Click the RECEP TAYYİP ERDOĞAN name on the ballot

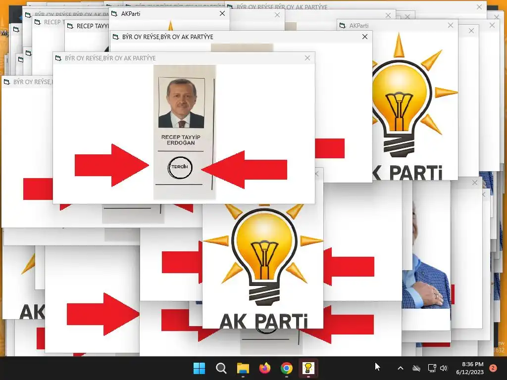pos(181,140)
